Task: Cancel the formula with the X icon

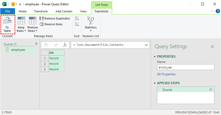Action: click(x=46, y=45)
